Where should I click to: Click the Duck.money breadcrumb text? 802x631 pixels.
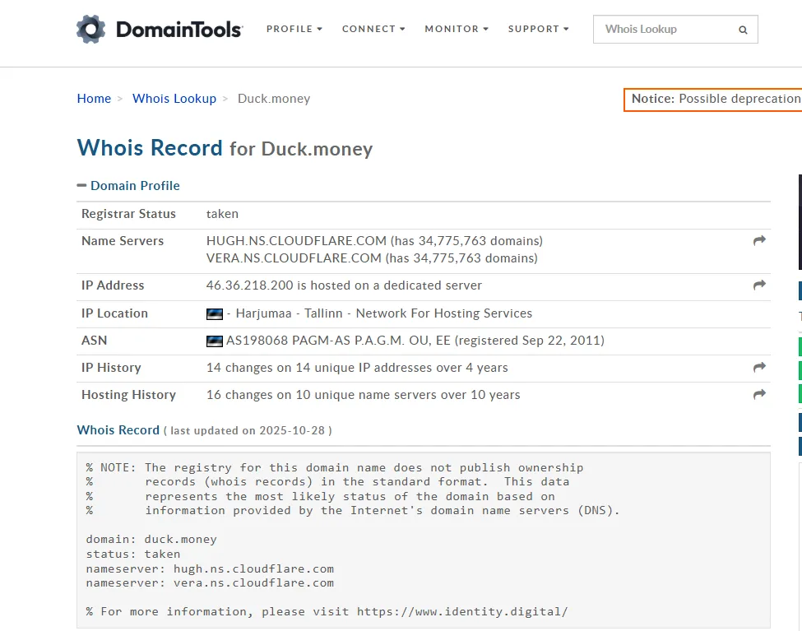tap(274, 98)
